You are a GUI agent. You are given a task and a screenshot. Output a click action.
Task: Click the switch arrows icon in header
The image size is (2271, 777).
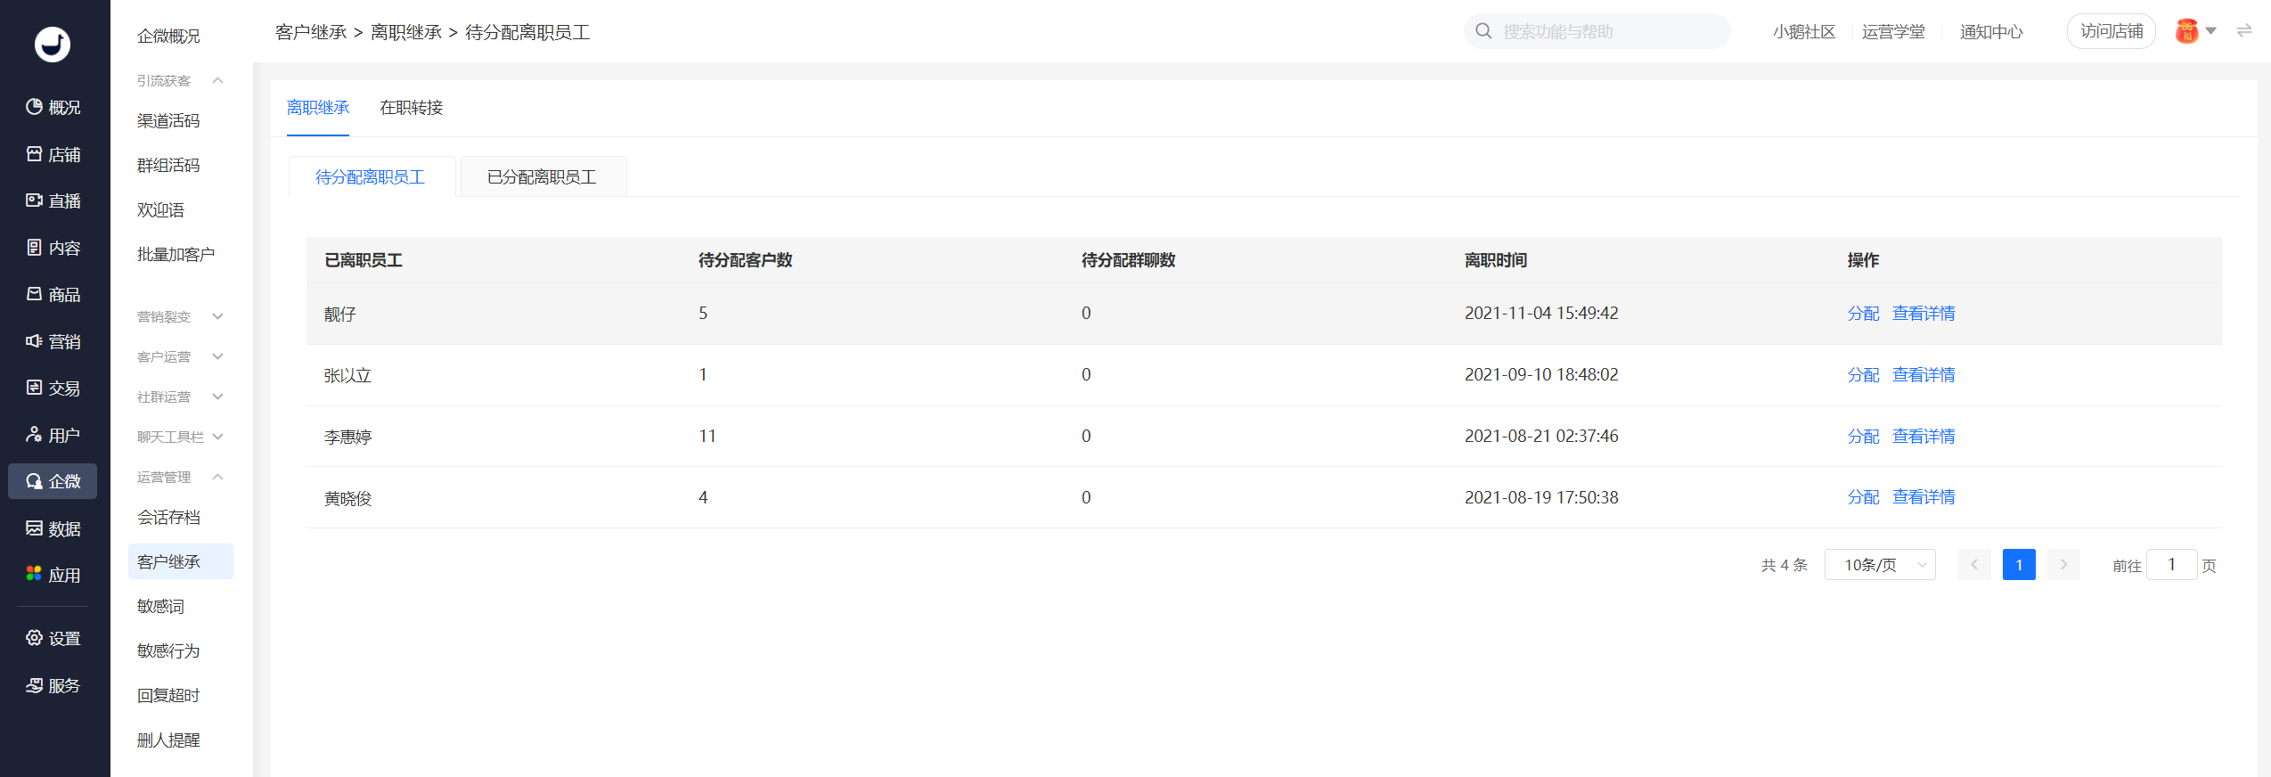(2244, 31)
